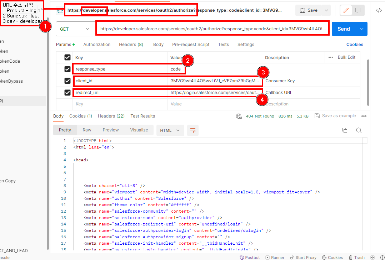Select the Pretty view
Screen dimensions: 385x260
(65, 130)
